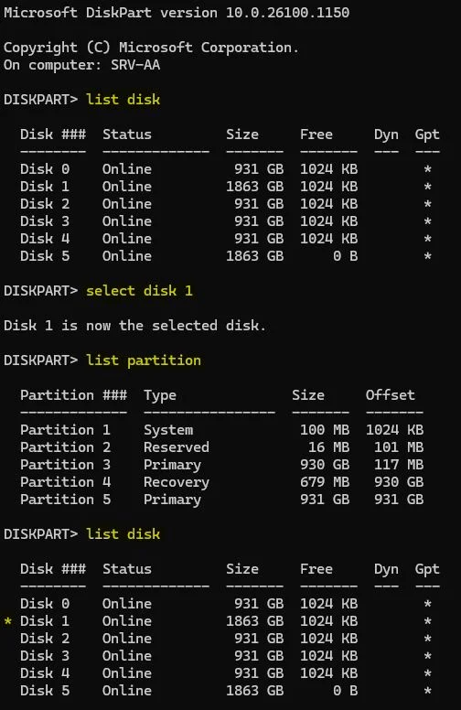Click the "select disk 1" command text
Image resolution: width=461 pixels, height=710 pixels.
coord(139,291)
